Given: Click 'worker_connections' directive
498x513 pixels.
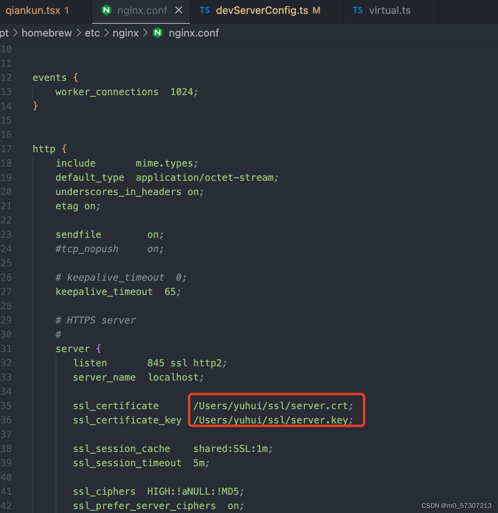Looking at the screenshot, I should pos(107,92).
